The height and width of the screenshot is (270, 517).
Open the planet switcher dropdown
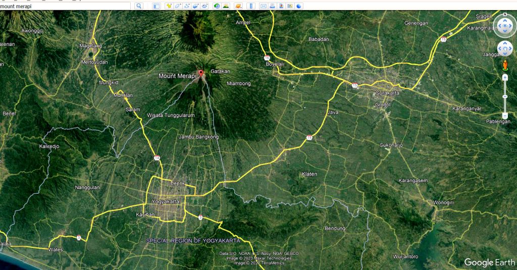point(238,6)
